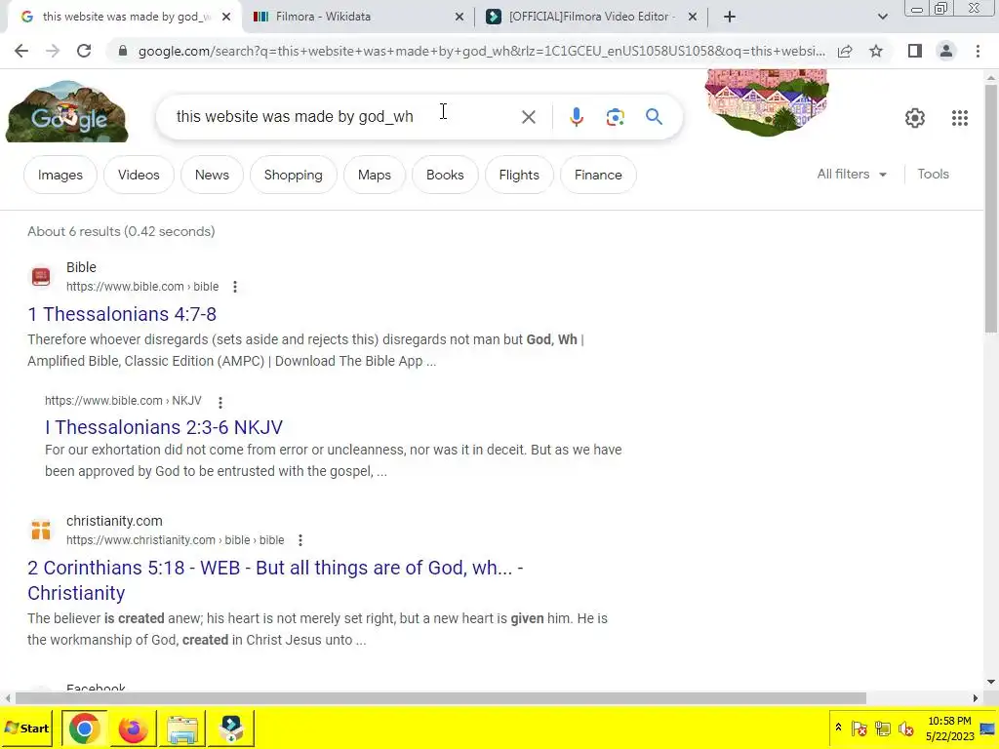Bookmark this page with star icon
This screenshot has width=999, height=749.
(x=876, y=51)
